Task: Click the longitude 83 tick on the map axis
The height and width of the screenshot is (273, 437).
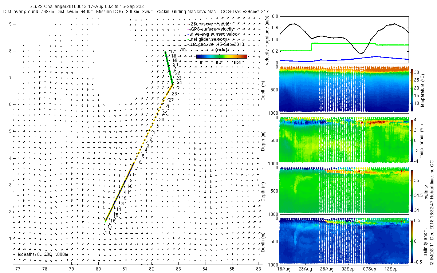Action: pyautogui.click(x=178, y=269)
